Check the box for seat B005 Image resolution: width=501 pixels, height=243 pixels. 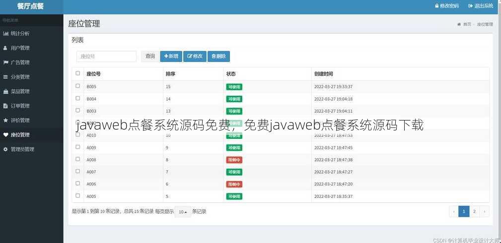tap(77, 86)
